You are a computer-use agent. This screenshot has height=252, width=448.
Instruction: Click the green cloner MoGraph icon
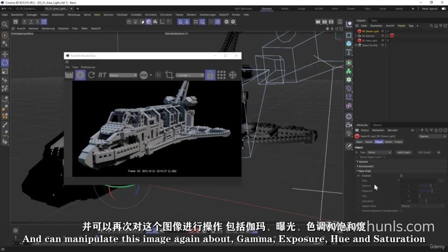coord(349,71)
